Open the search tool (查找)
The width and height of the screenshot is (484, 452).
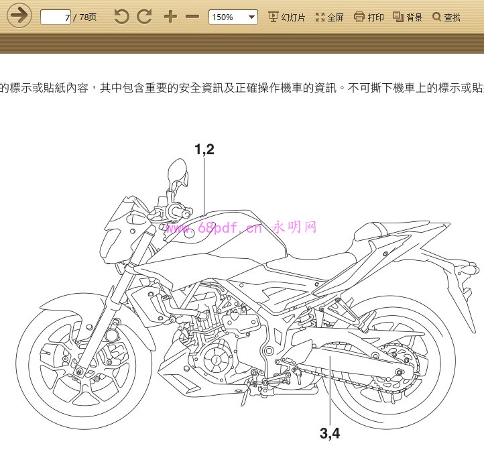click(446, 17)
